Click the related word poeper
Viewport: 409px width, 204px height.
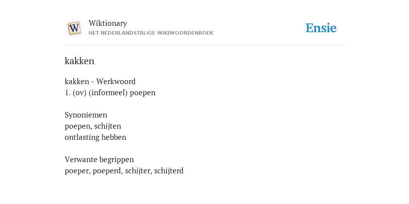(x=78, y=171)
